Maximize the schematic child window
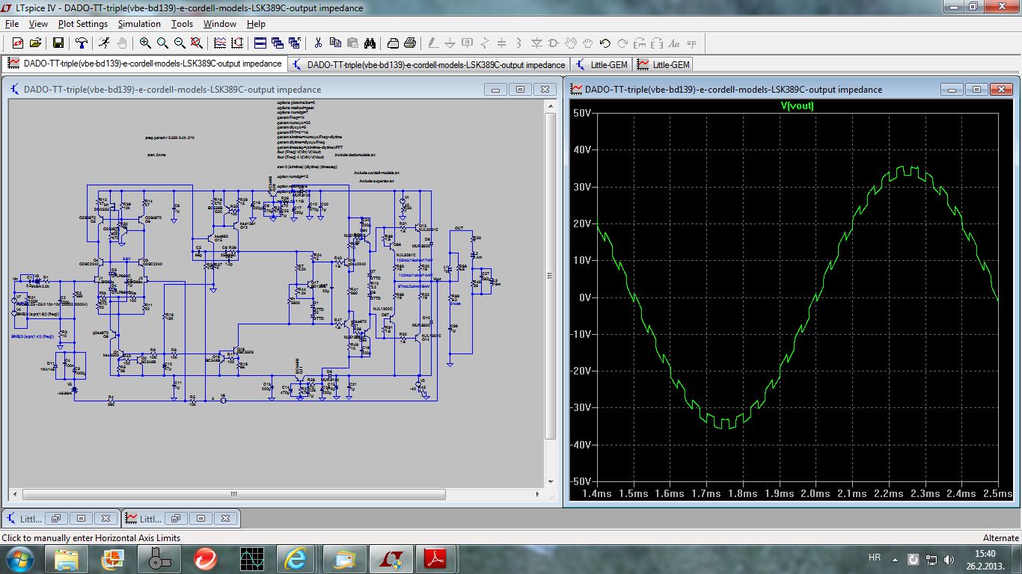 [x=521, y=89]
